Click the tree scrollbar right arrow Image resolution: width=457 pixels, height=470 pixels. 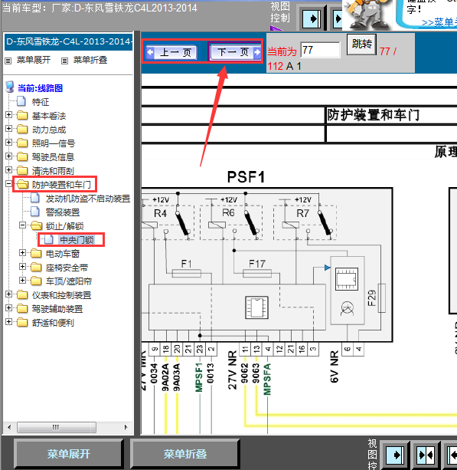[x=126, y=427]
